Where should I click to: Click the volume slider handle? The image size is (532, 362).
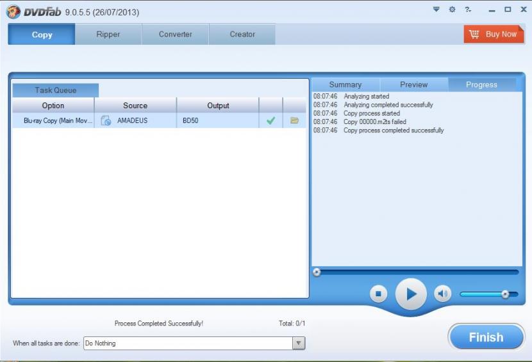[x=505, y=294]
